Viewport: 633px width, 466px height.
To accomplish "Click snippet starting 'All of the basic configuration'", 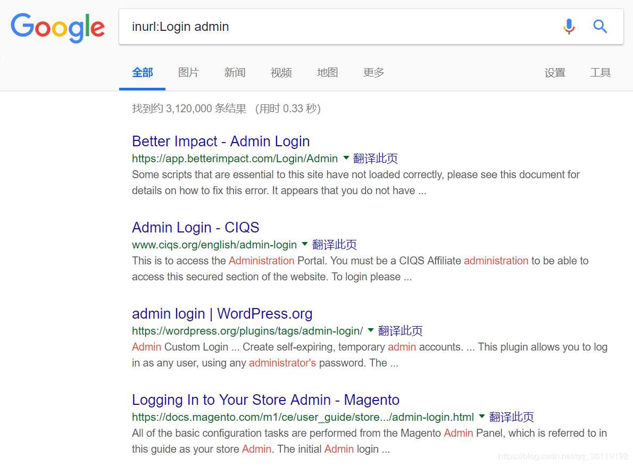I will pos(369,441).
